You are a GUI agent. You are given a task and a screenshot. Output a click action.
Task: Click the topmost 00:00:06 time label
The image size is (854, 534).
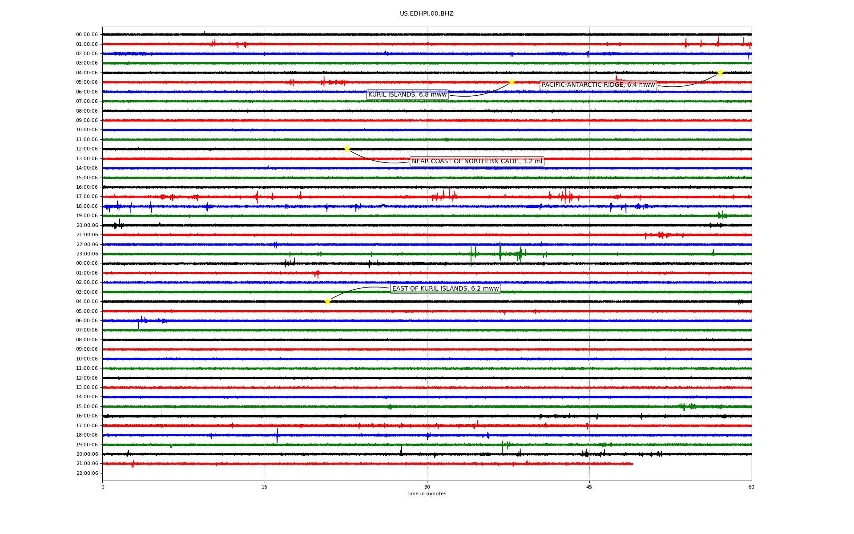point(87,35)
